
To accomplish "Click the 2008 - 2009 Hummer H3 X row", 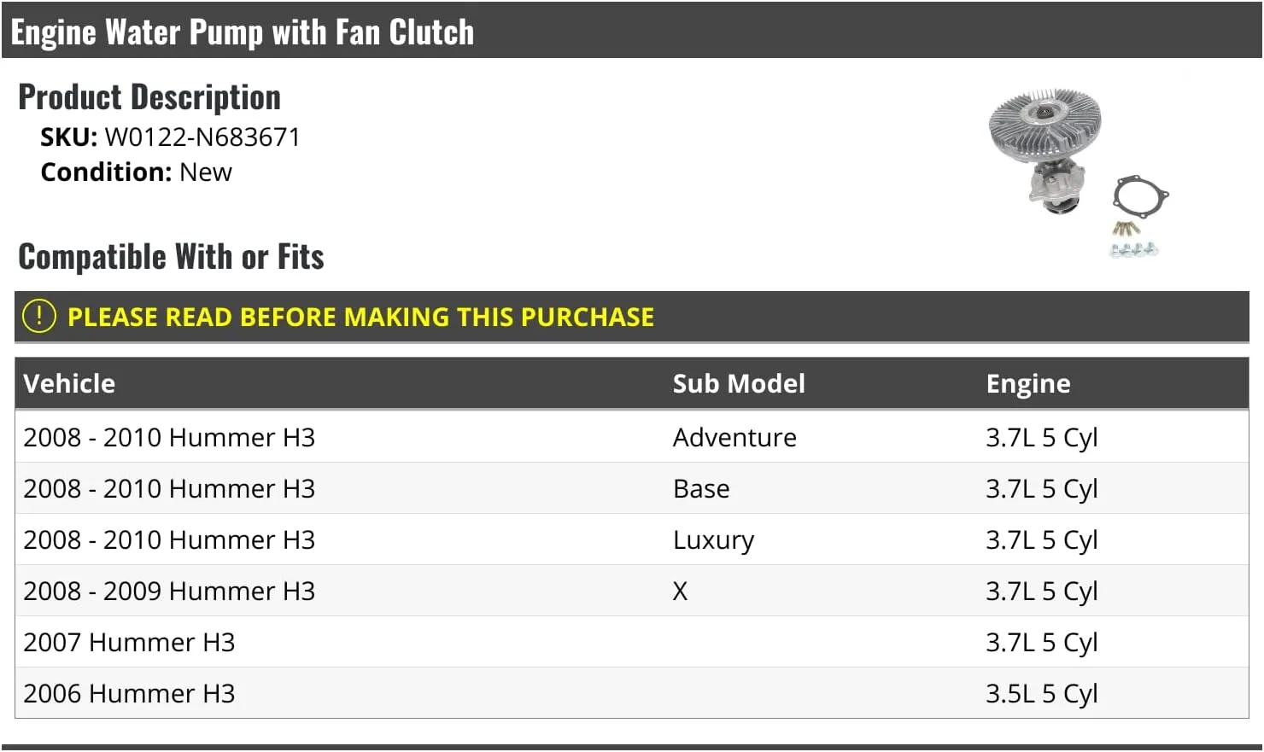I will tap(632, 591).
